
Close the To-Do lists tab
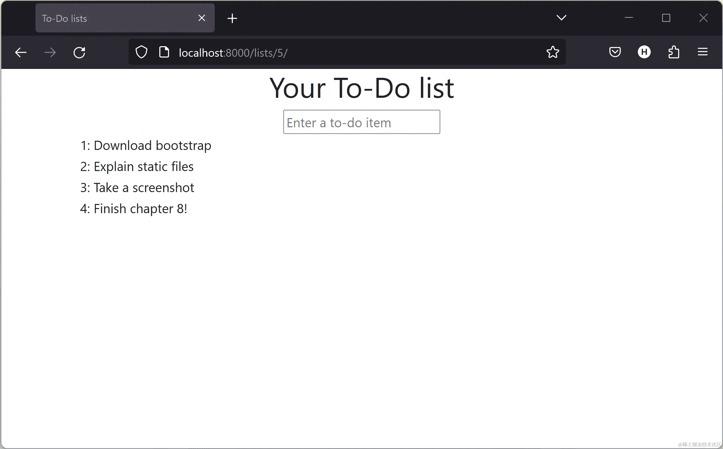coord(202,18)
